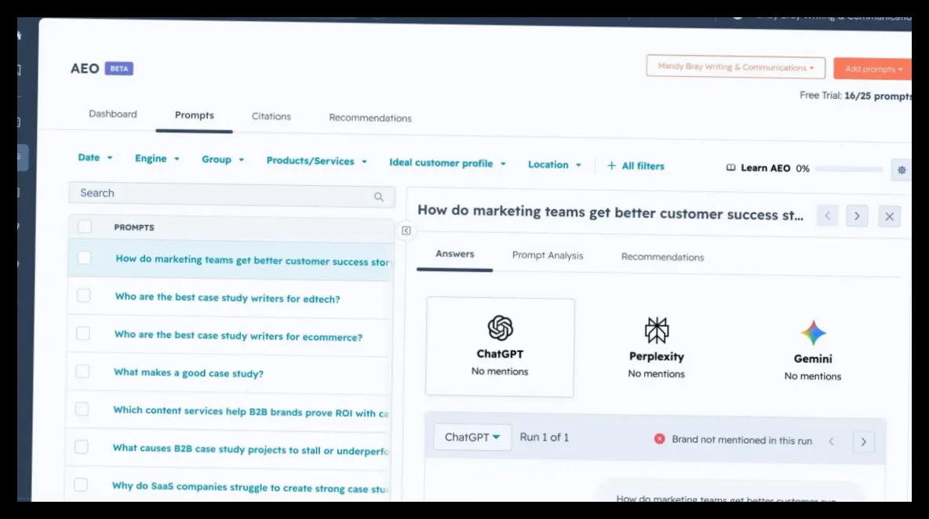Open the Group filter dropdown
Viewport: 929px width, 519px height.
click(223, 160)
